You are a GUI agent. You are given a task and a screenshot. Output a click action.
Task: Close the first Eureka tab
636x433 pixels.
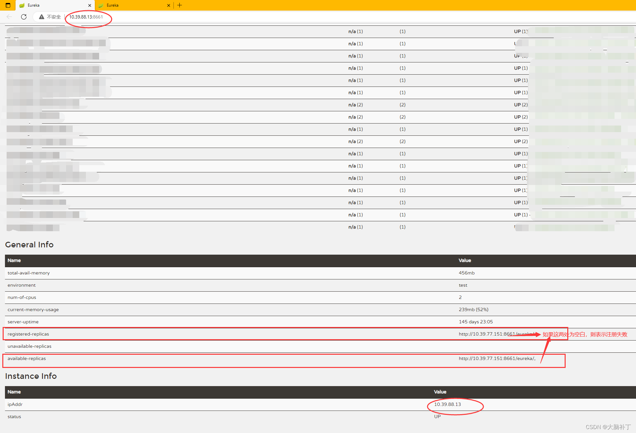(x=90, y=5)
